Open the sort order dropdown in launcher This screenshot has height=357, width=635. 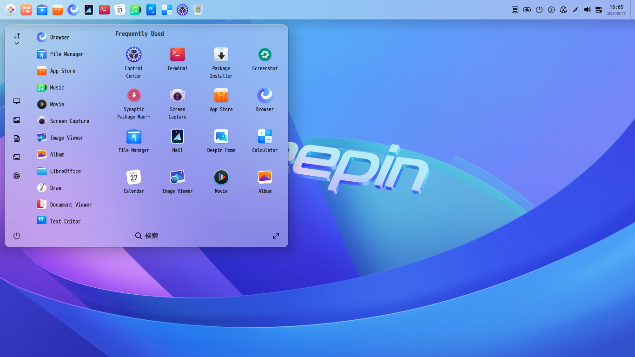17,39
